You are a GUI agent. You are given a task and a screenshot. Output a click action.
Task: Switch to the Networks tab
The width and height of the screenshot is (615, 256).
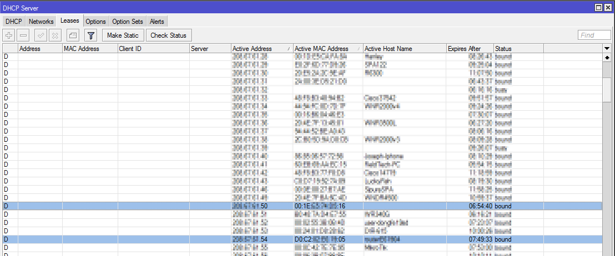(x=41, y=22)
